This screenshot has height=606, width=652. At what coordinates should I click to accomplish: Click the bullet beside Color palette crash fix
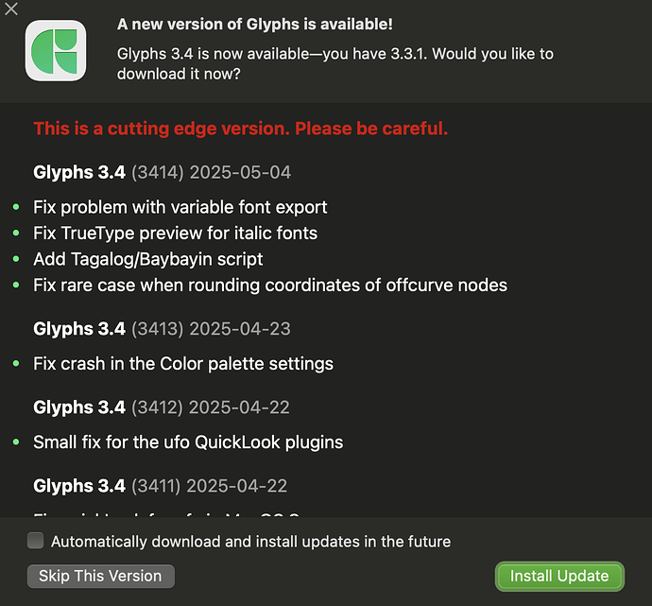16,364
